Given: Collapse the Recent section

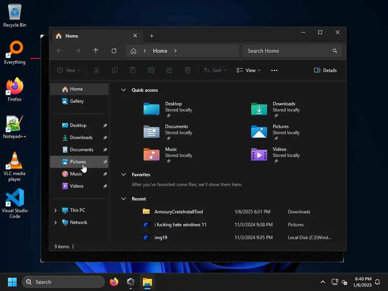Looking at the screenshot, I should [x=124, y=199].
